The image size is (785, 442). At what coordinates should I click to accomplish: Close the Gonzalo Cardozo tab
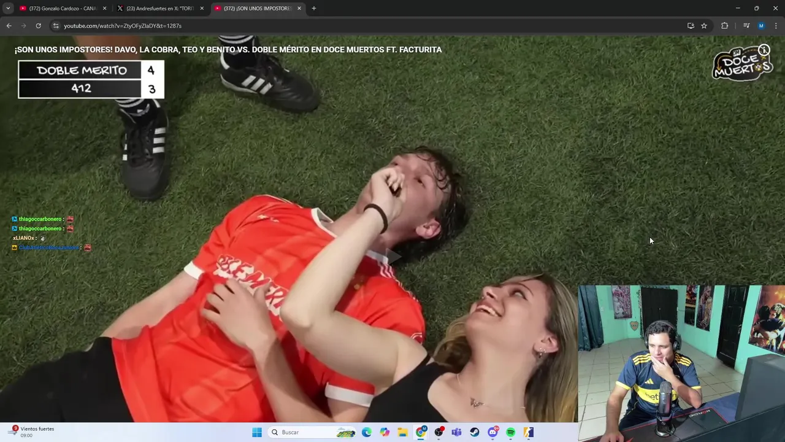point(104,8)
